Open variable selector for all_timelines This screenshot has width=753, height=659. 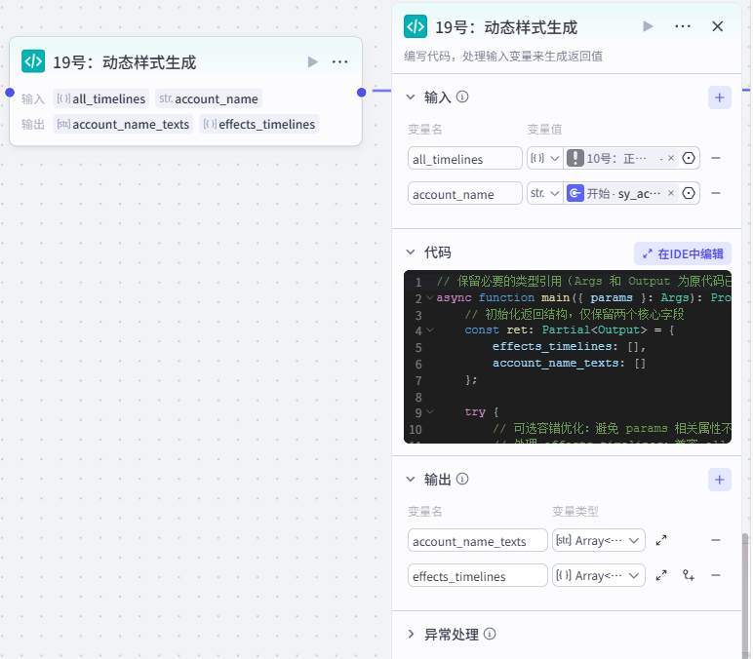pyautogui.click(x=689, y=158)
